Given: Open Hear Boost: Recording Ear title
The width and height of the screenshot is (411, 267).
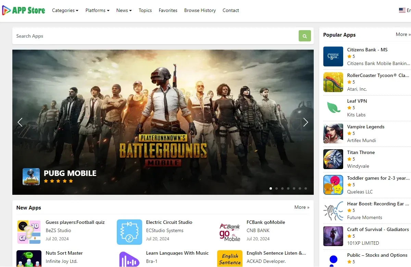Looking at the screenshot, I should (378, 204).
